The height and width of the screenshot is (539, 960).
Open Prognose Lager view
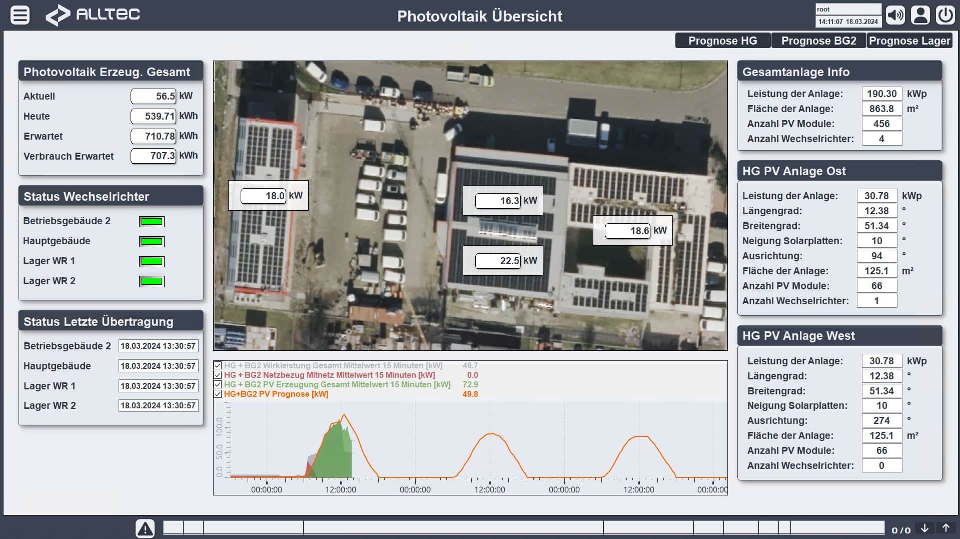click(909, 41)
